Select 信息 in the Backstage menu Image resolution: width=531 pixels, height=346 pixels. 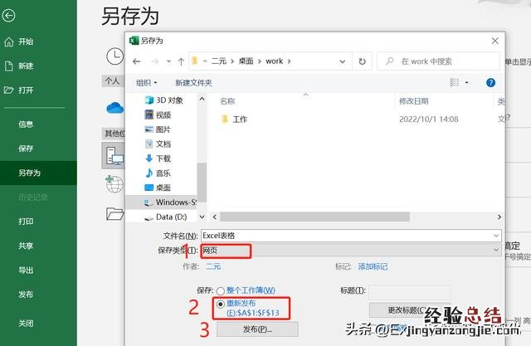coord(26,124)
